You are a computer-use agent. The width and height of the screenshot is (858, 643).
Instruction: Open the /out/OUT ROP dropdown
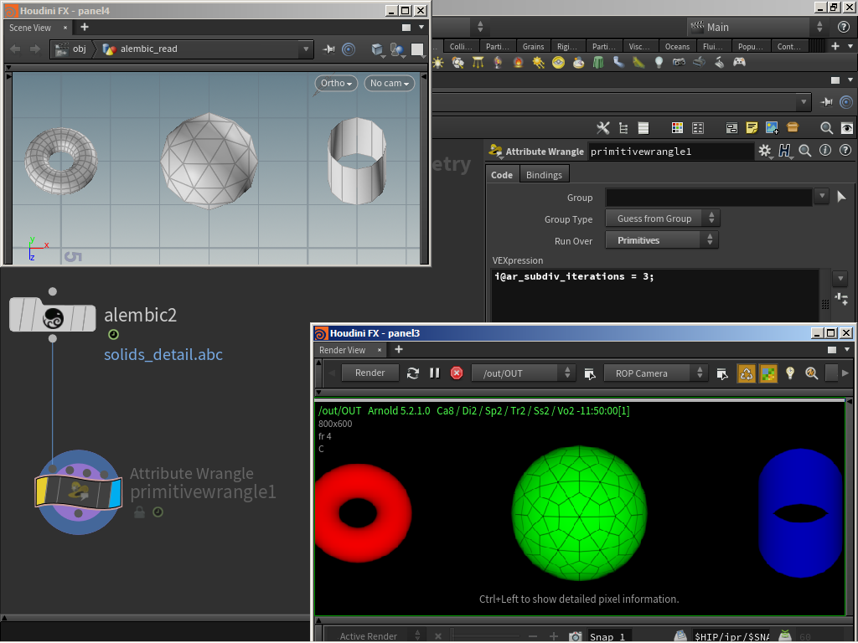pyautogui.click(x=523, y=373)
